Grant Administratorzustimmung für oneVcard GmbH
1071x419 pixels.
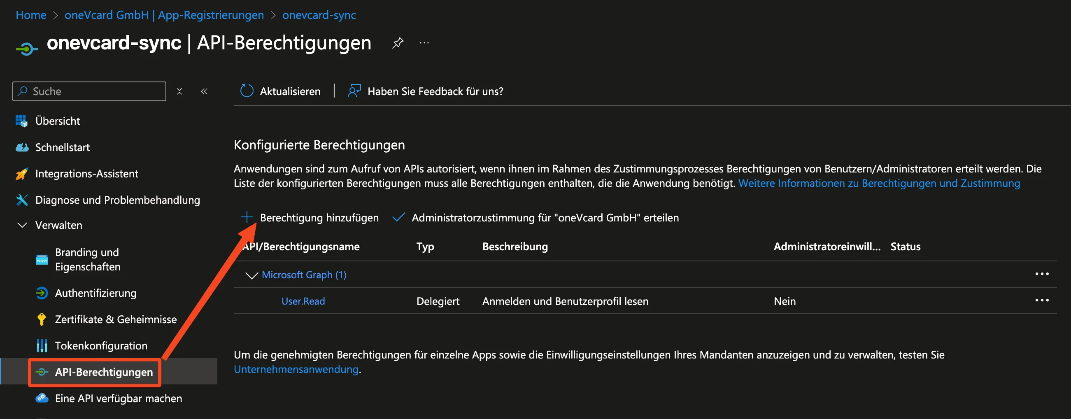[x=536, y=217]
